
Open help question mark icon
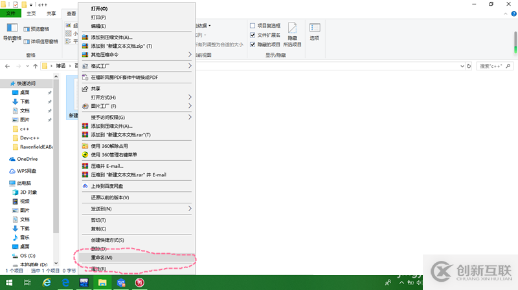click(x=513, y=14)
